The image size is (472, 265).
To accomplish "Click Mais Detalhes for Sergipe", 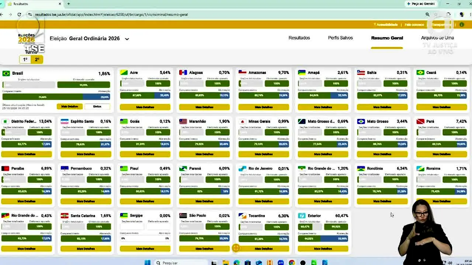I will pos(145,248).
